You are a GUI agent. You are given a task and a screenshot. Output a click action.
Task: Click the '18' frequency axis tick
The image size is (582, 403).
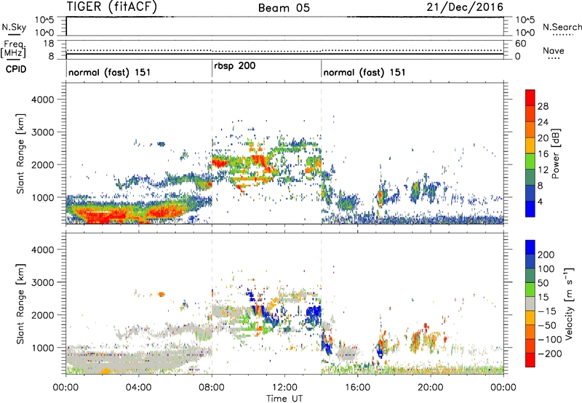coord(49,44)
